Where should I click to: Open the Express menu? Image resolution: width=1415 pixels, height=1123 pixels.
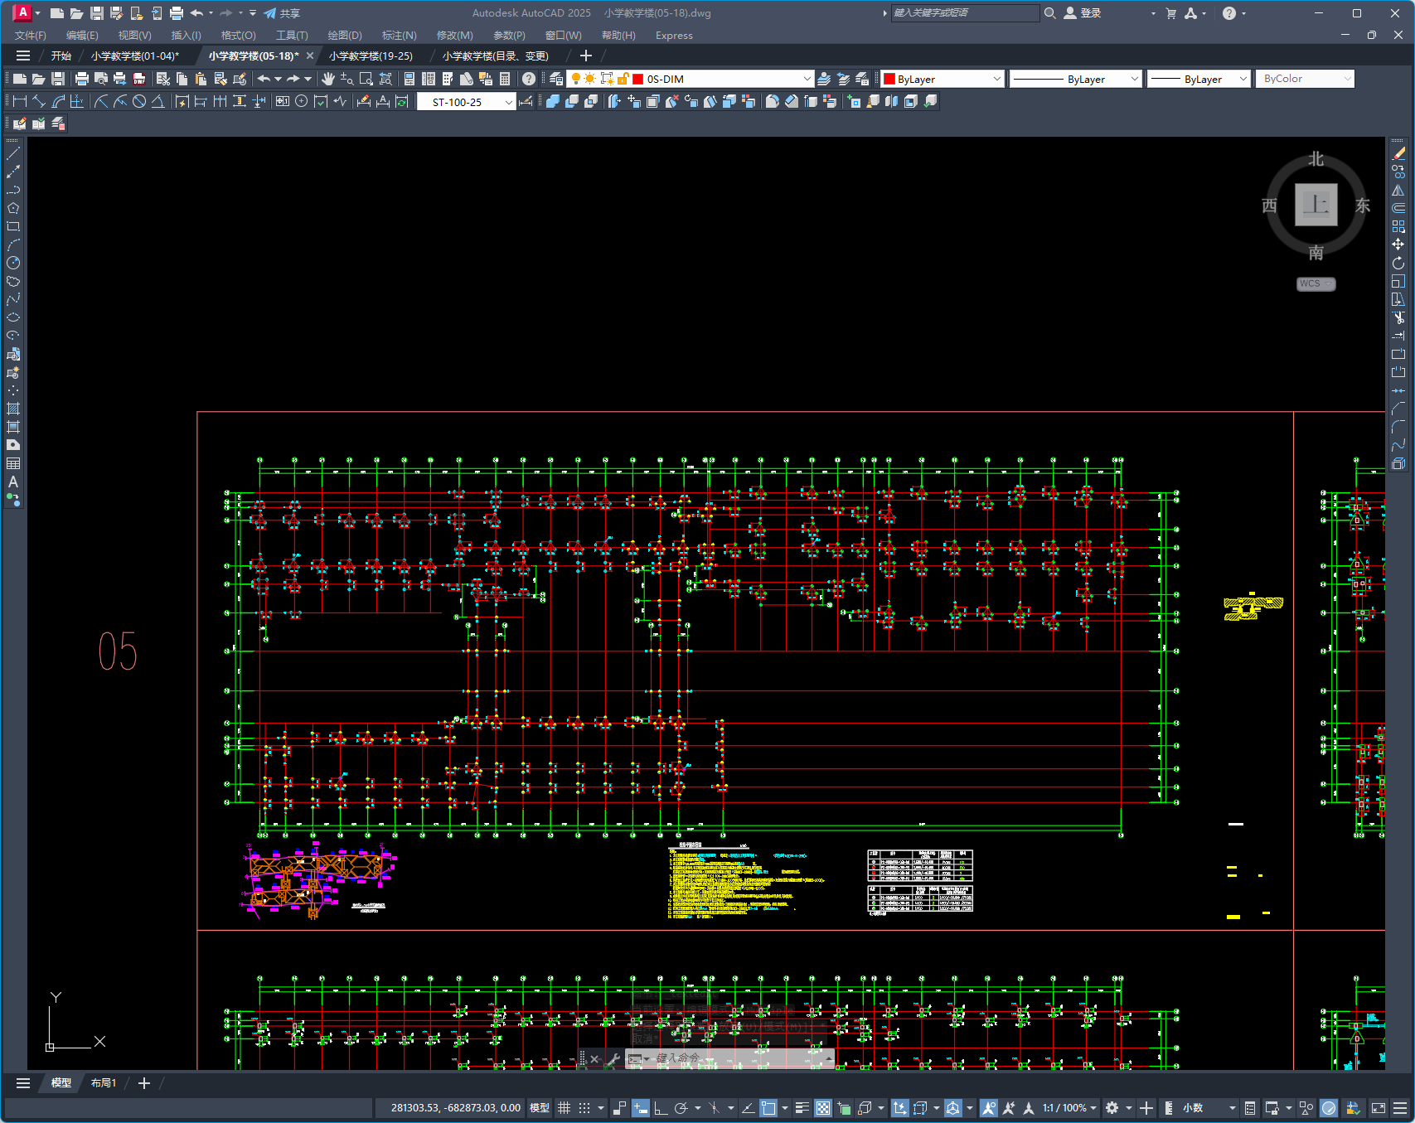674,35
